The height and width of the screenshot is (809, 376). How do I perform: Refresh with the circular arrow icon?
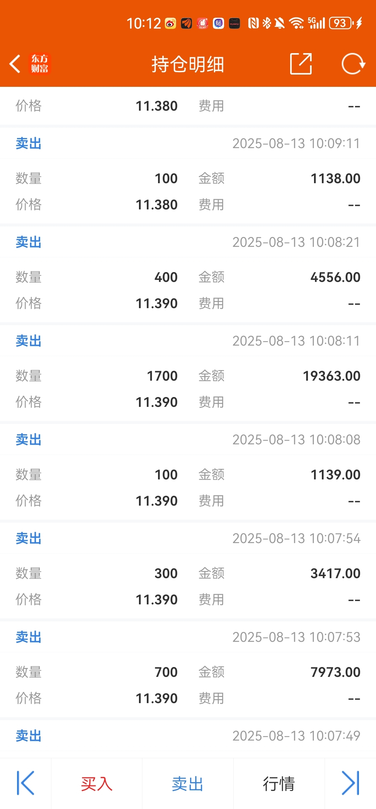tap(353, 64)
